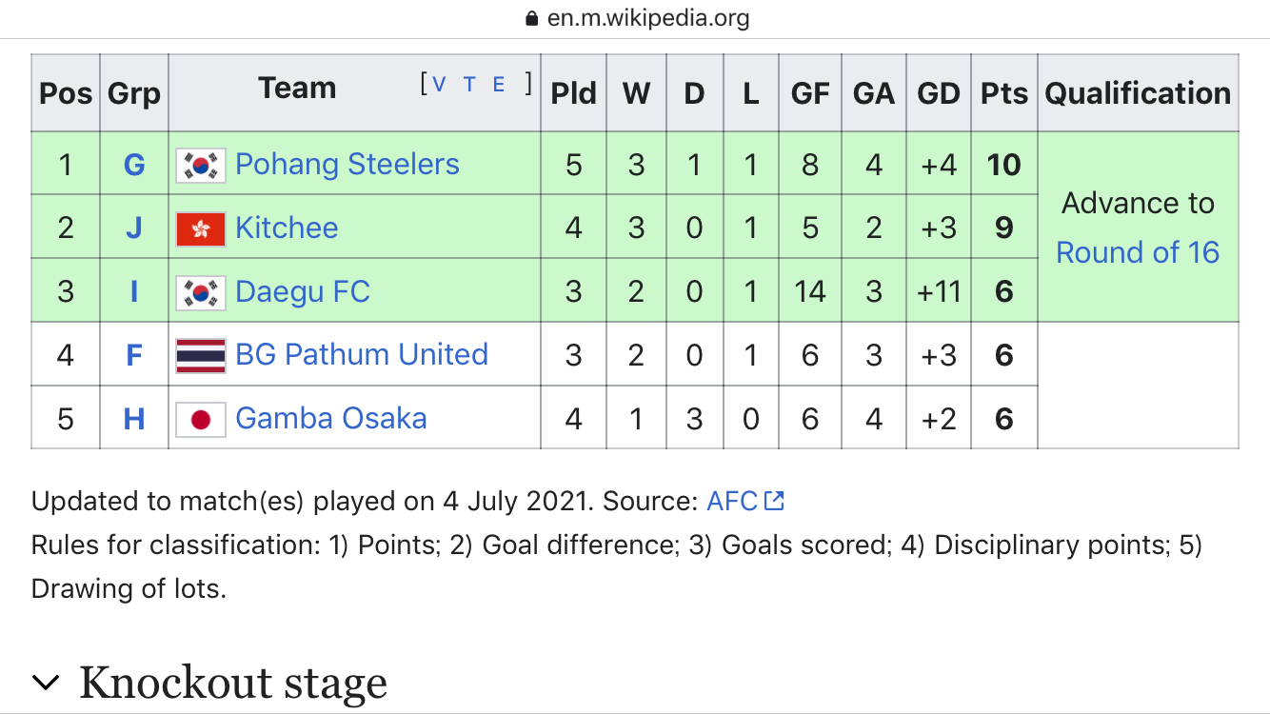Follow the Round of 16 link
The image size is (1270, 714).
(x=1138, y=252)
